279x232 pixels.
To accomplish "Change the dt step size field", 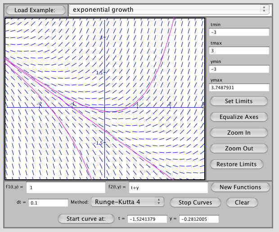I will 48,203.
